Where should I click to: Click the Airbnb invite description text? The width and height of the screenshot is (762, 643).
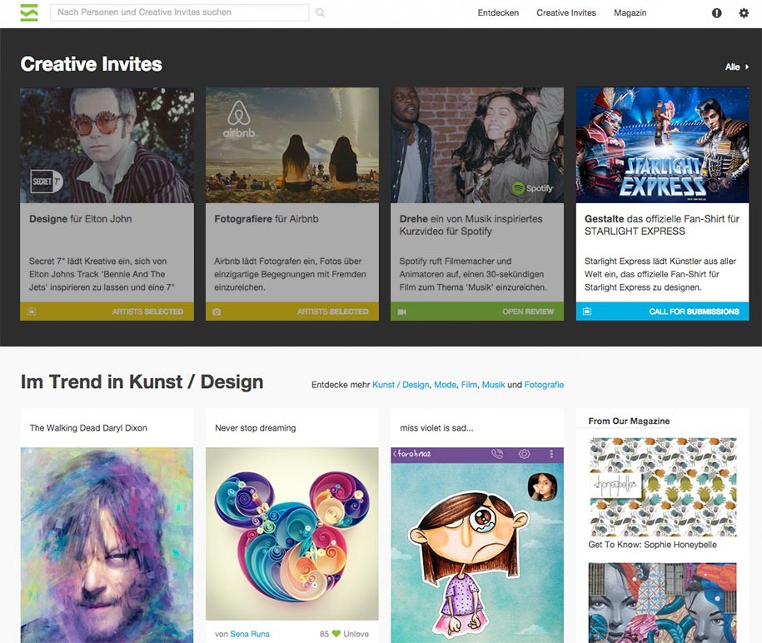tap(290, 274)
